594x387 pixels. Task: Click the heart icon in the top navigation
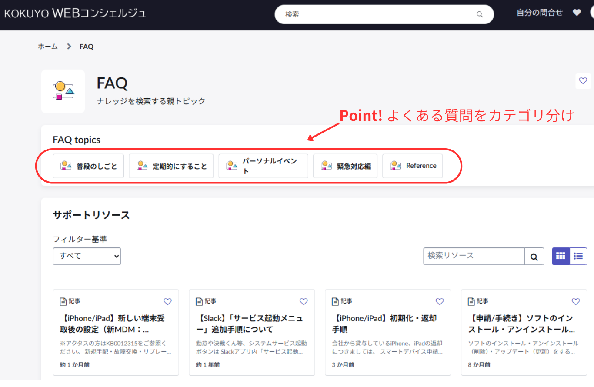pos(577,13)
